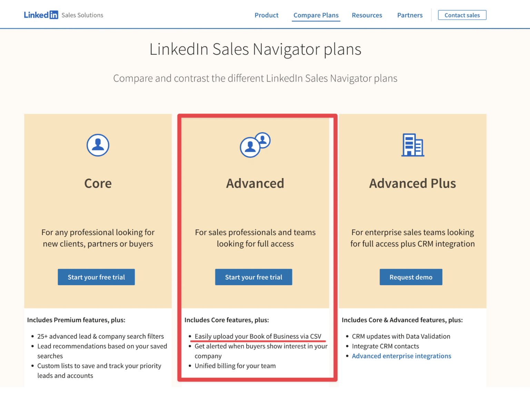Image resolution: width=530 pixels, height=396 pixels.
Task: Click the CRM updates with Data Validation bullet
Action: (401, 336)
